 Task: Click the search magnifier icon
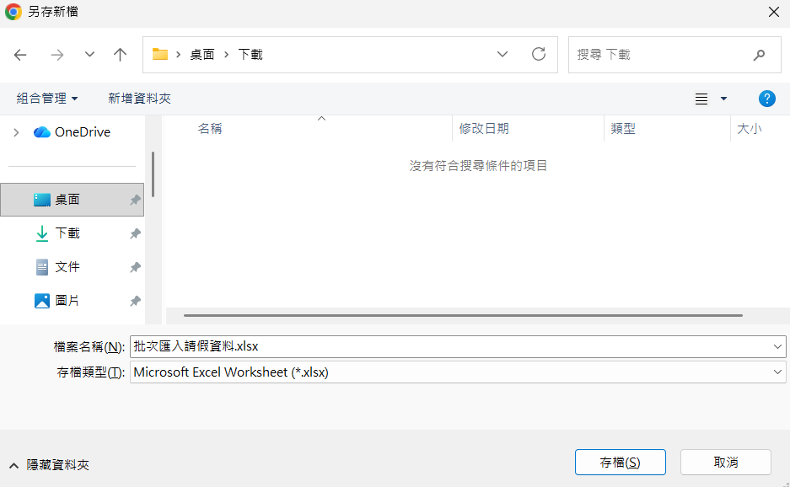[759, 55]
